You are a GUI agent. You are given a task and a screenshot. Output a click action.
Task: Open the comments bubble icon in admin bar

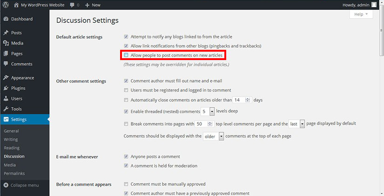[73, 5]
